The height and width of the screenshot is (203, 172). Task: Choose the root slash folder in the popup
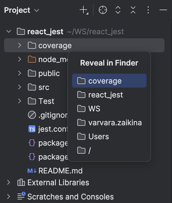109,150
